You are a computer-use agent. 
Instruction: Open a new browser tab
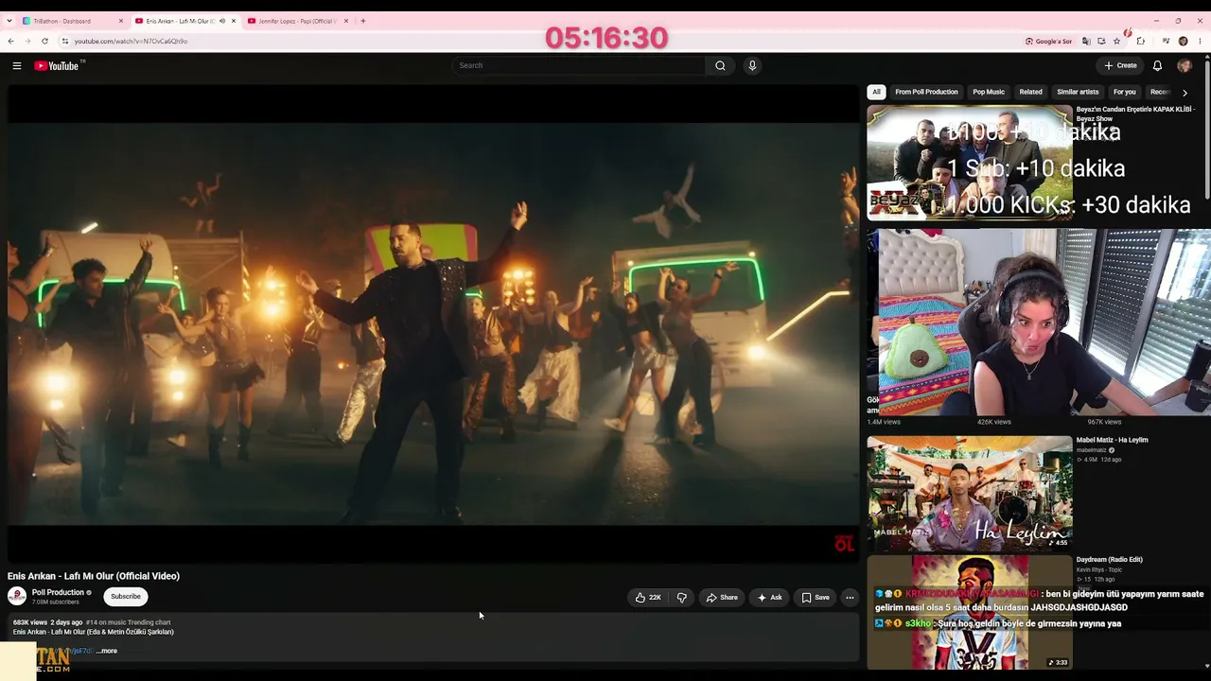tap(362, 21)
